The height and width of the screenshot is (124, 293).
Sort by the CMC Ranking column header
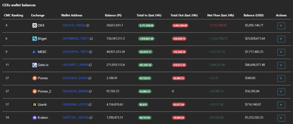click(13, 15)
